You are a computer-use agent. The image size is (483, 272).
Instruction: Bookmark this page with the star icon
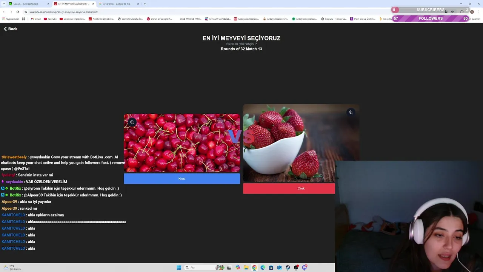(452, 12)
